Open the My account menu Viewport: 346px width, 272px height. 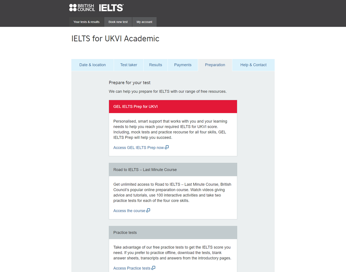click(x=144, y=22)
